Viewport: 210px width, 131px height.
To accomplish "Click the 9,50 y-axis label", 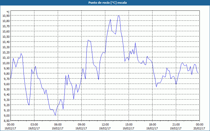I will (7, 89).
